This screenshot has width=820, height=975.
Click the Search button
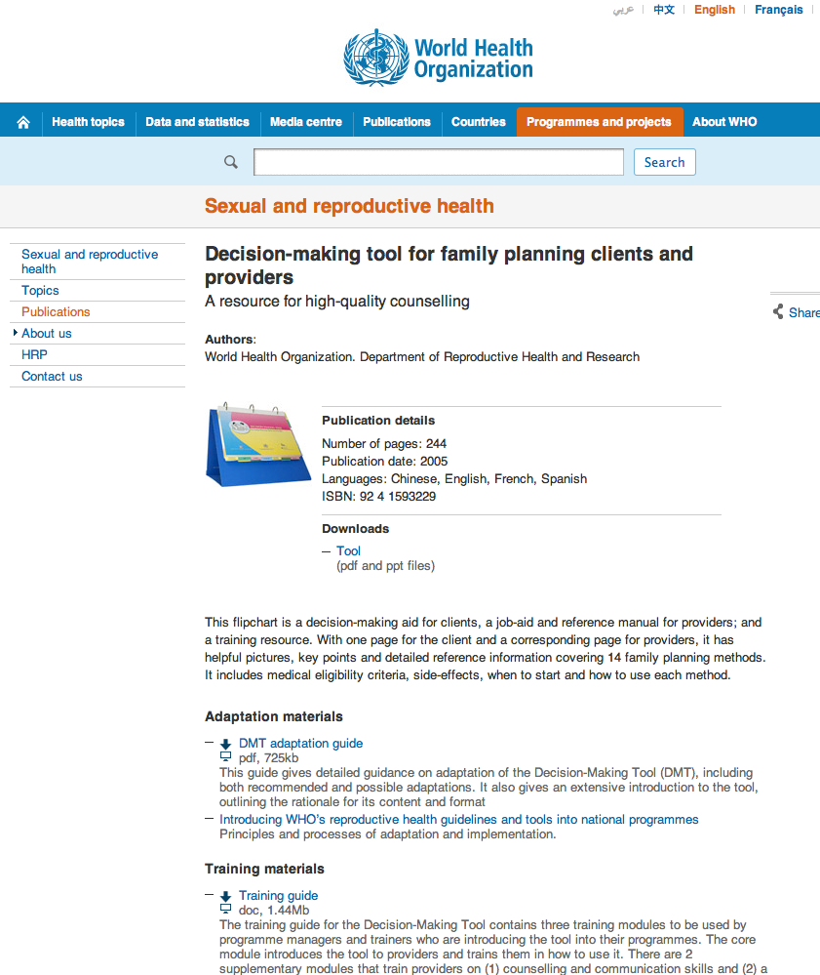[664, 162]
